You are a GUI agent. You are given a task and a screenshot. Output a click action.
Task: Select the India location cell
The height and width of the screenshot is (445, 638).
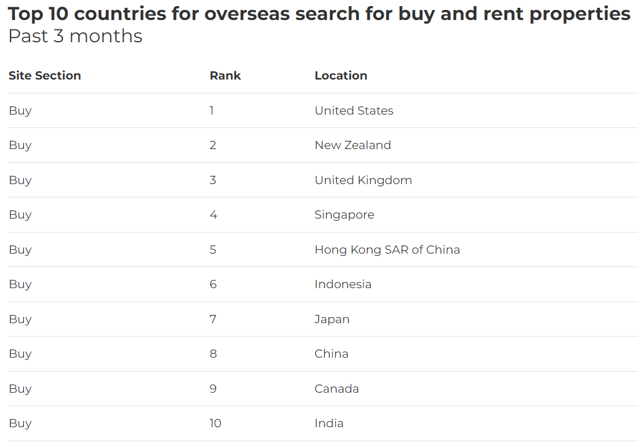coord(329,423)
